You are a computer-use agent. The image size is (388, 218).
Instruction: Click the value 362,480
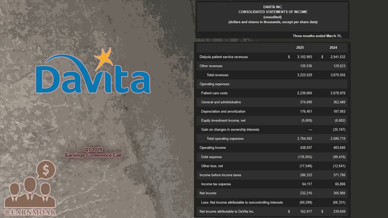click(339, 102)
